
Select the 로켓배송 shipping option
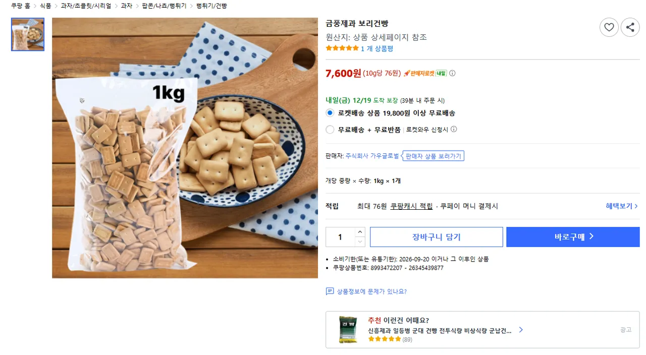pos(330,113)
